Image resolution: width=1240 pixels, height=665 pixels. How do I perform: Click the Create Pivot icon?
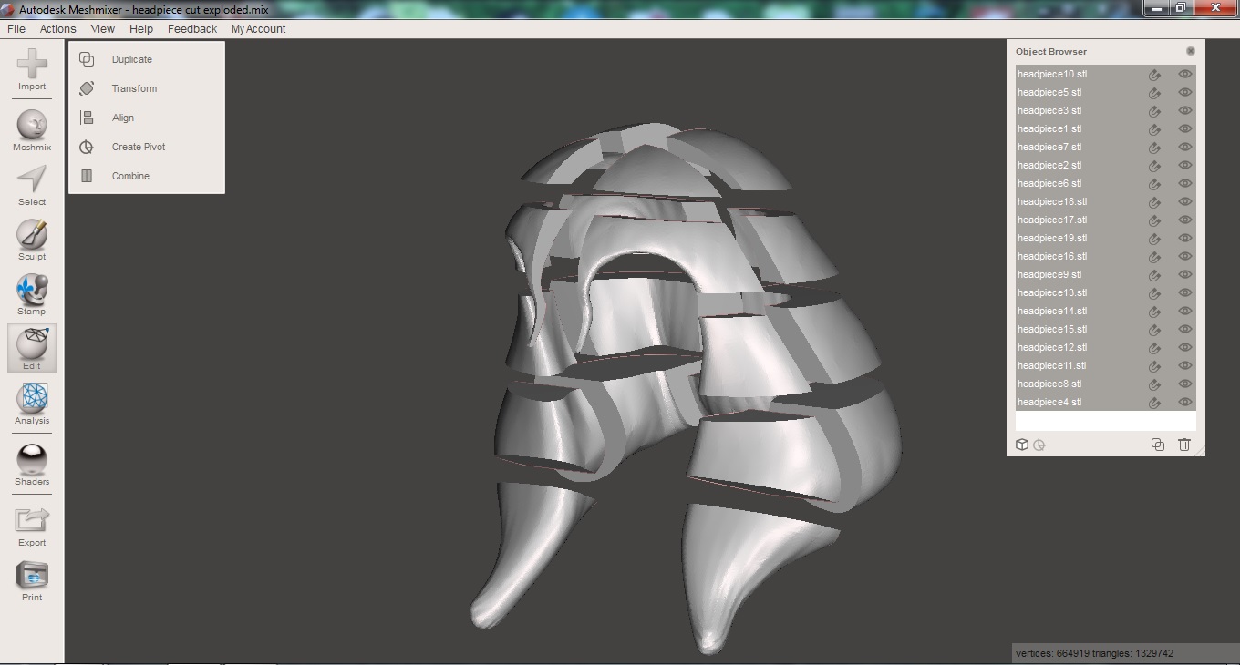click(87, 147)
